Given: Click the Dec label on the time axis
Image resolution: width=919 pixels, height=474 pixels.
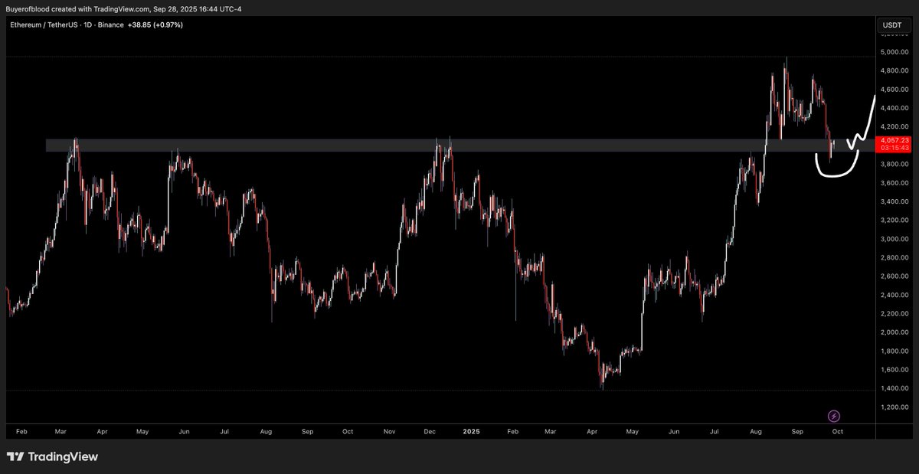Looking at the screenshot, I should tap(430, 431).
